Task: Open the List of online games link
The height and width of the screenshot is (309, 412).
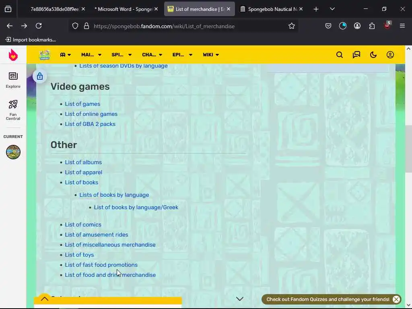Action: [91, 114]
